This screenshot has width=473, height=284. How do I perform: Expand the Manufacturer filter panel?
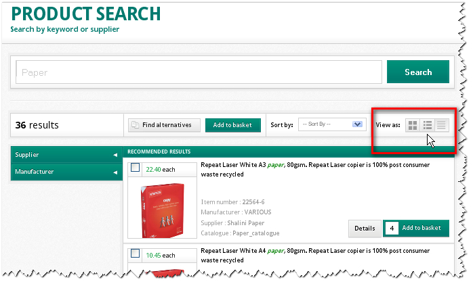coord(65,172)
